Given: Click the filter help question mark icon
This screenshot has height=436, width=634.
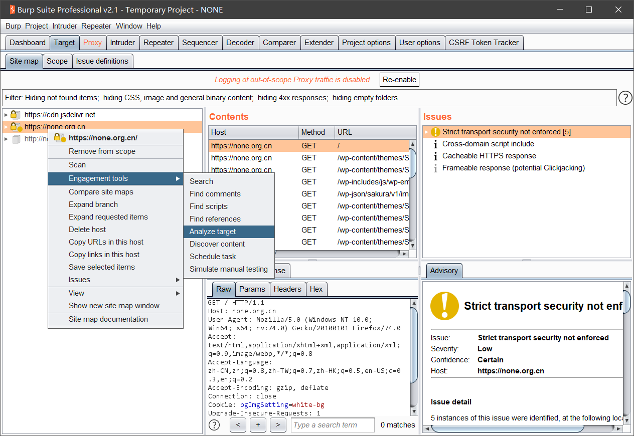Looking at the screenshot, I should pos(625,98).
